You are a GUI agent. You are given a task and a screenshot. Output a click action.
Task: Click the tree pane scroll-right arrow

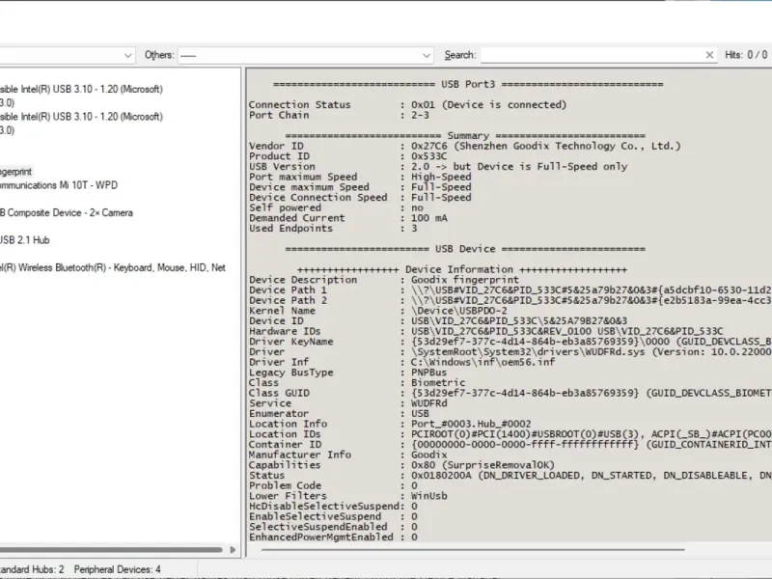(233, 549)
